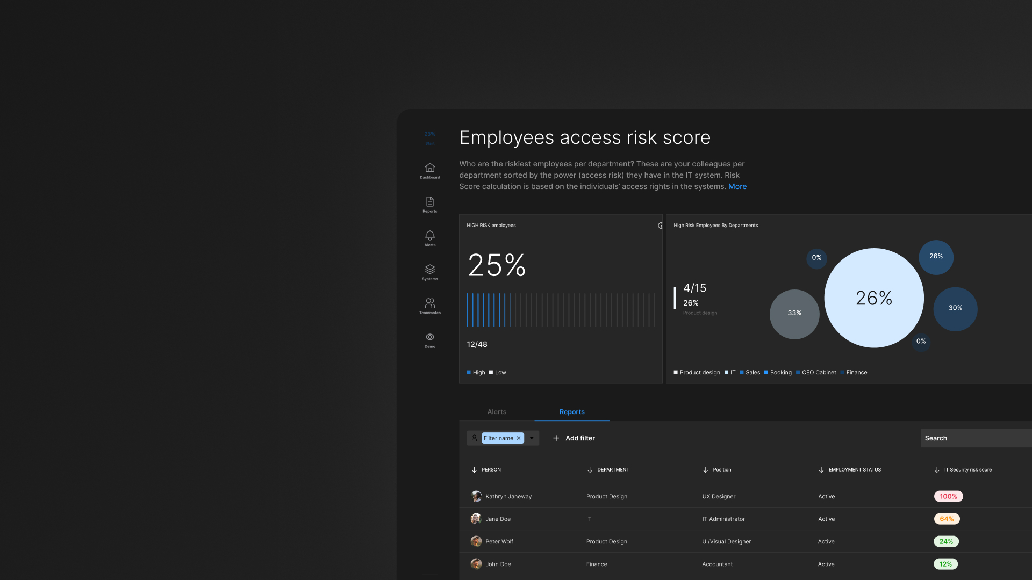Sort by IT Security risk score

click(x=937, y=470)
